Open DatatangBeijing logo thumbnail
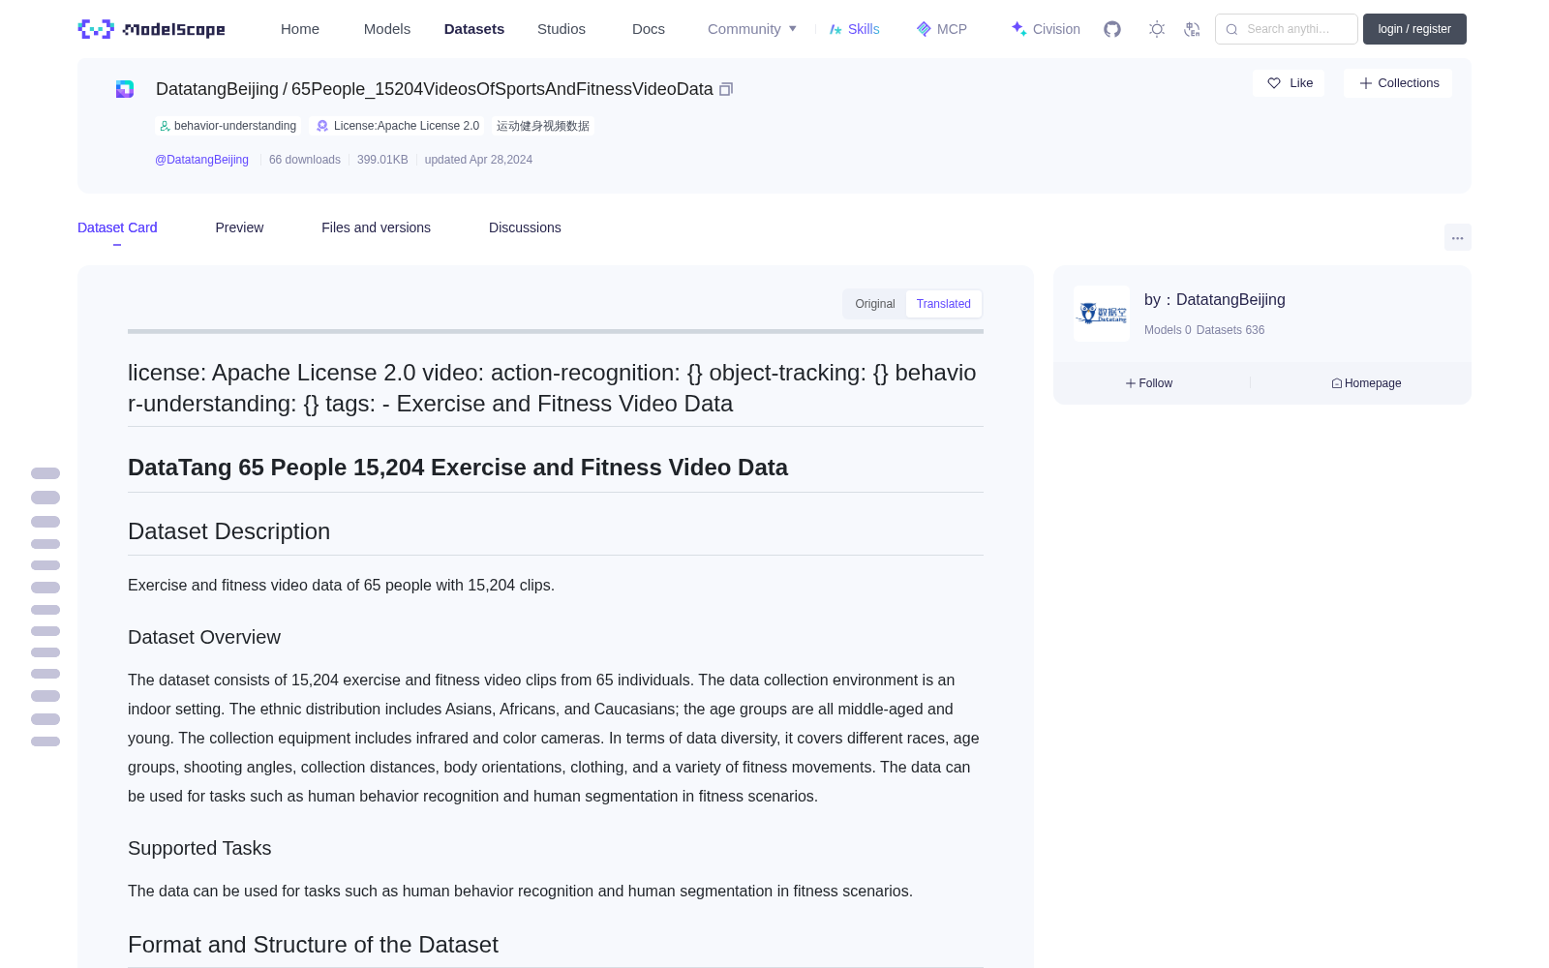This screenshot has height=968, width=1549. pos(1102,314)
